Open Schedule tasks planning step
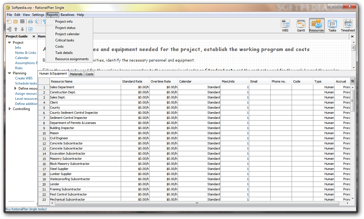The width and height of the screenshot is (364, 219). pyautogui.click(x=26, y=83)
